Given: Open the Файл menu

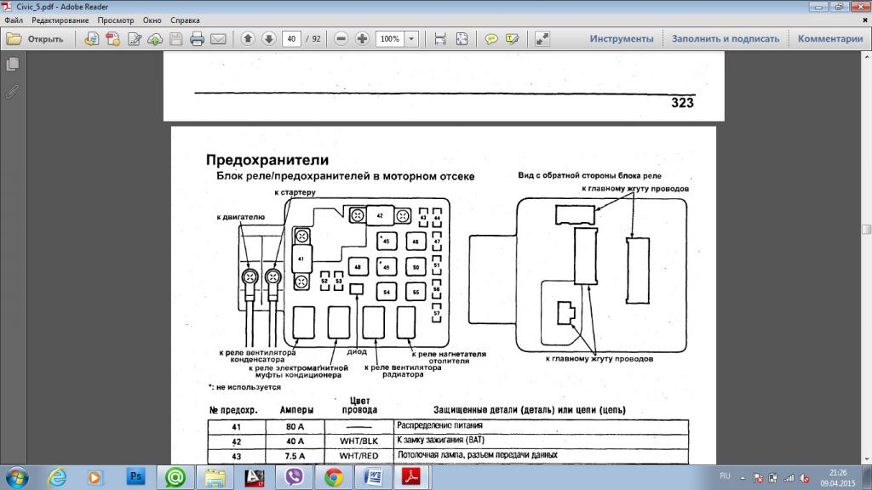Looking at the screenshot, I should [14, 19].
